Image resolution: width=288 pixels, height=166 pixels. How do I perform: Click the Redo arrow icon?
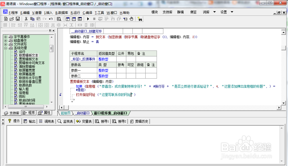pyautogui.click(x=45, y=19)
